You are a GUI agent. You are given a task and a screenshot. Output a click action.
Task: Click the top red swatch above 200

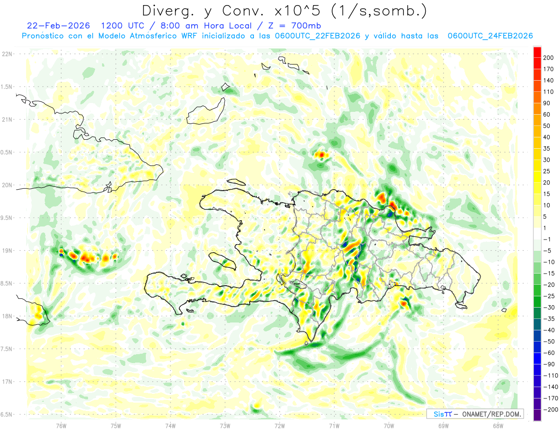(538, 52)
